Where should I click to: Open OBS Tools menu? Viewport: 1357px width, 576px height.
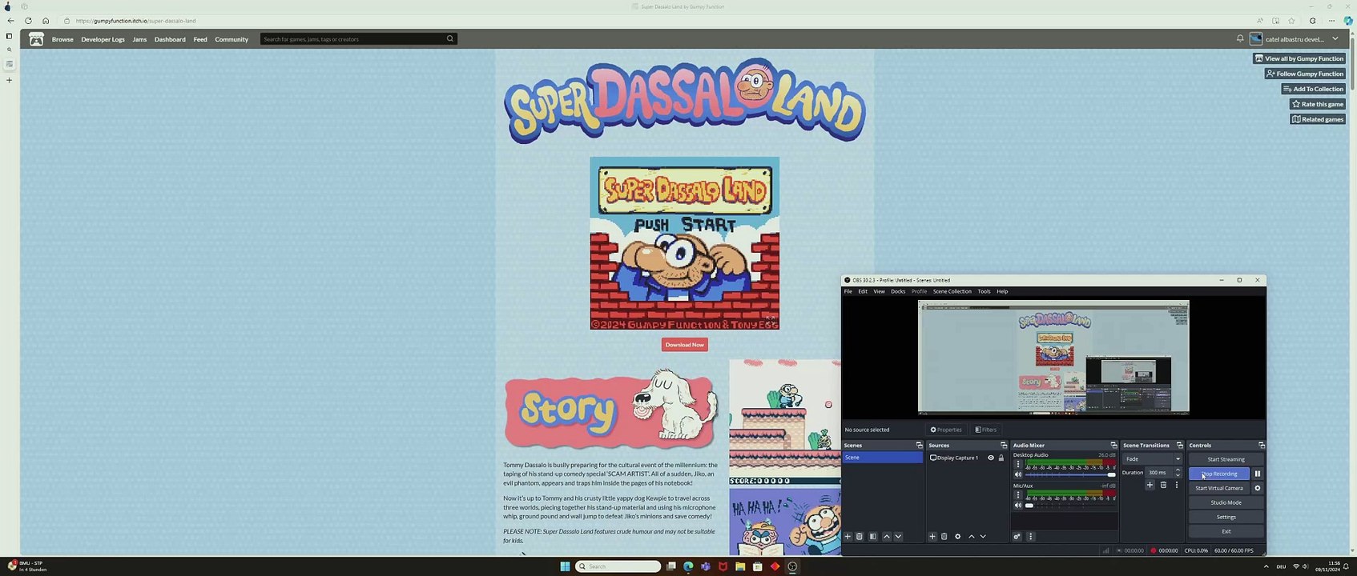click(984, 291)
